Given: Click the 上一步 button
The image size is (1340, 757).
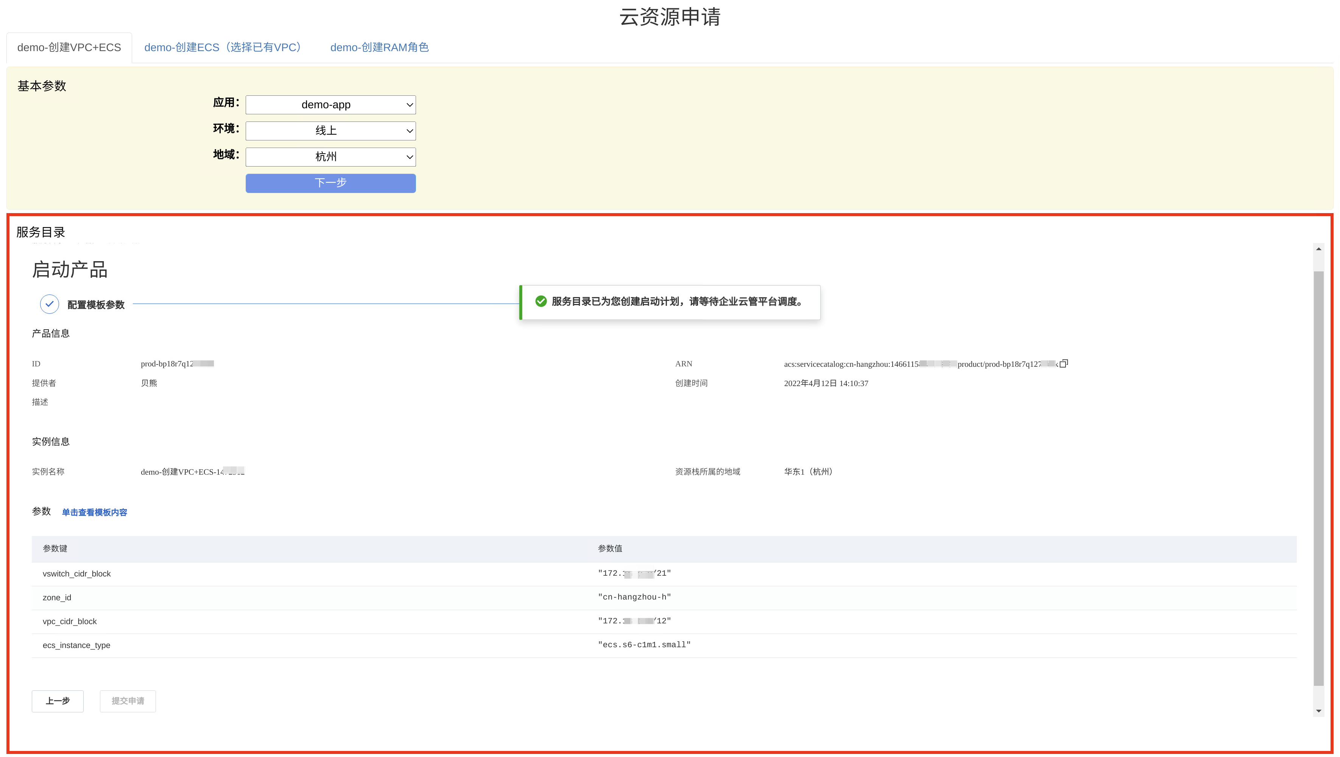Looking at the screenshot, I should 58,701.
